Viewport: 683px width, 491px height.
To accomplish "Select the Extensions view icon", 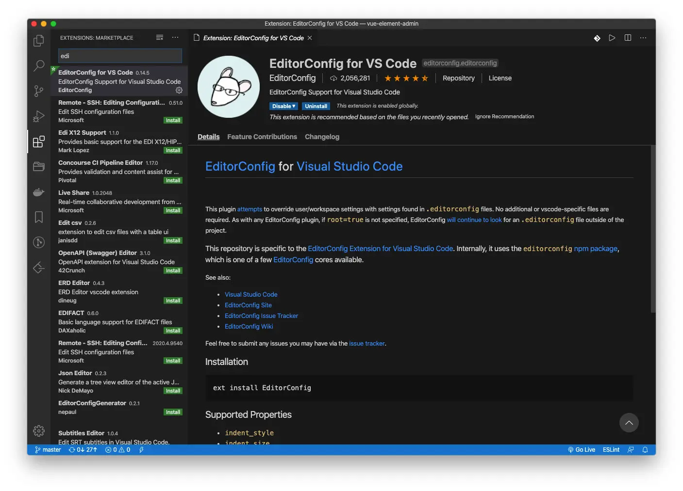I will pos(39,142).
